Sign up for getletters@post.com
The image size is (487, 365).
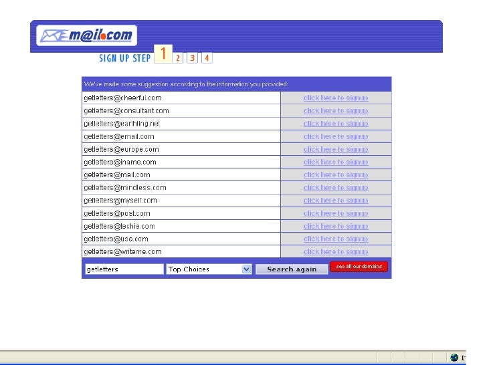click(336, 213)
